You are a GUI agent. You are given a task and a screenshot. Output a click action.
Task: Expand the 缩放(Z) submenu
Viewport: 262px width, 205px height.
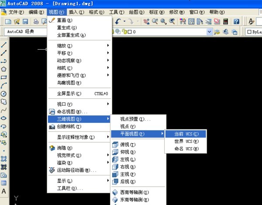coord(79,45)
